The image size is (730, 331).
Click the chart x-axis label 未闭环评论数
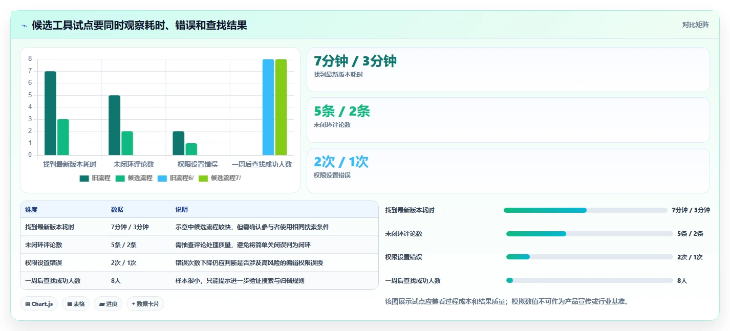[134, 164]
